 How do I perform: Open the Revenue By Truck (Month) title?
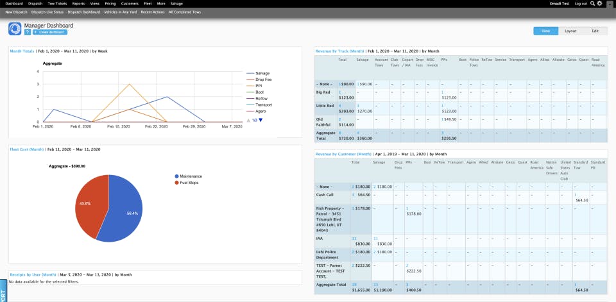(340, 51)
